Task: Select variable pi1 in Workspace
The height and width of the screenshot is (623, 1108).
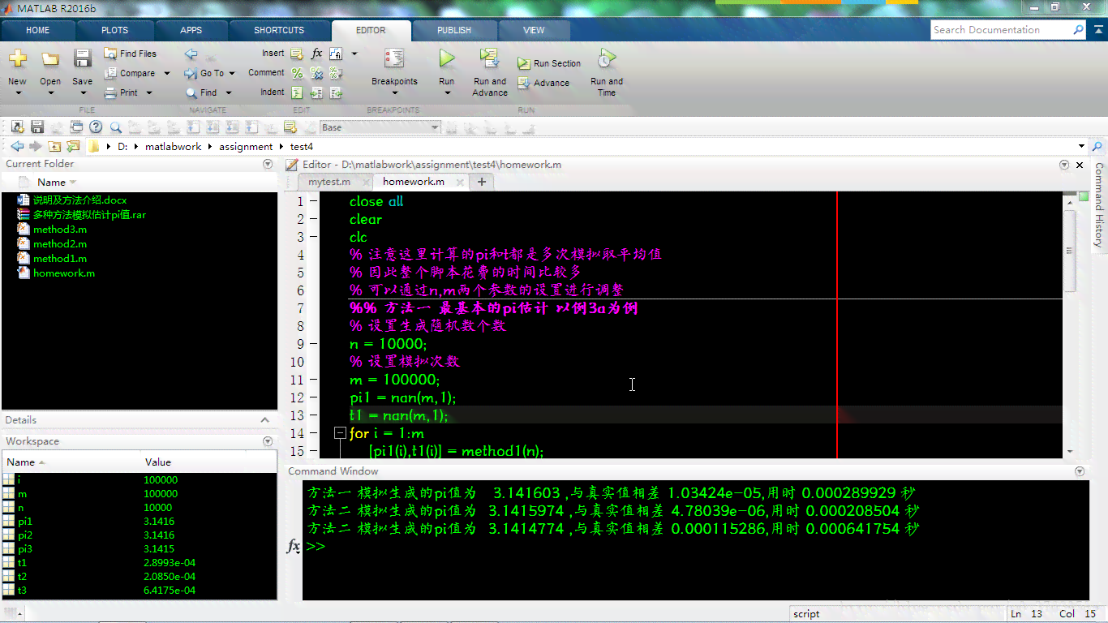Action: coord(140,522)
